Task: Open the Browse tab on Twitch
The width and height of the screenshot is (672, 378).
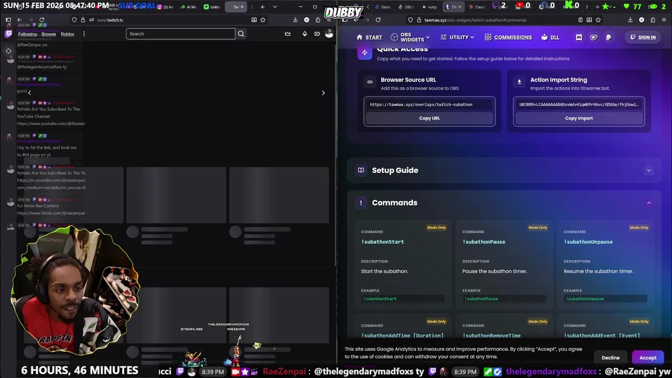Action: [49, 34]
